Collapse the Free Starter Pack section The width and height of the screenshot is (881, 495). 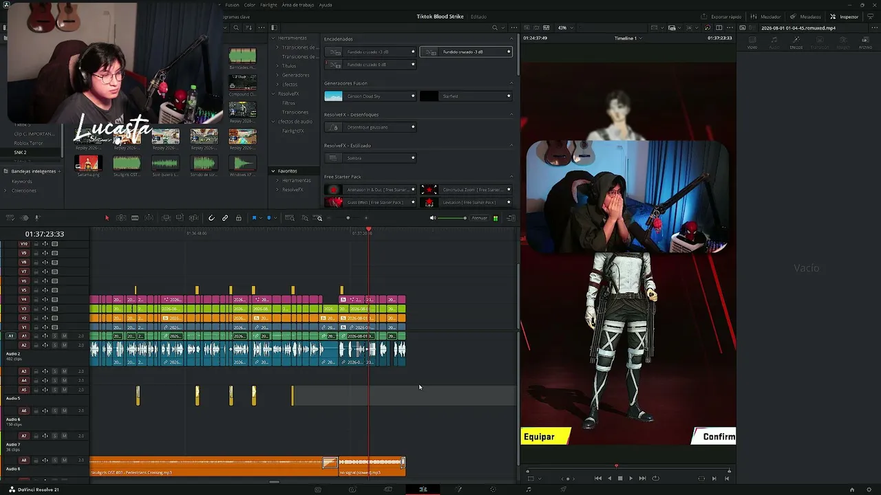click(511, 177)
